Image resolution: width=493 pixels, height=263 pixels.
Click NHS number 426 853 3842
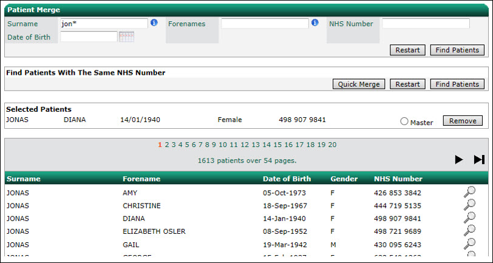398,193
